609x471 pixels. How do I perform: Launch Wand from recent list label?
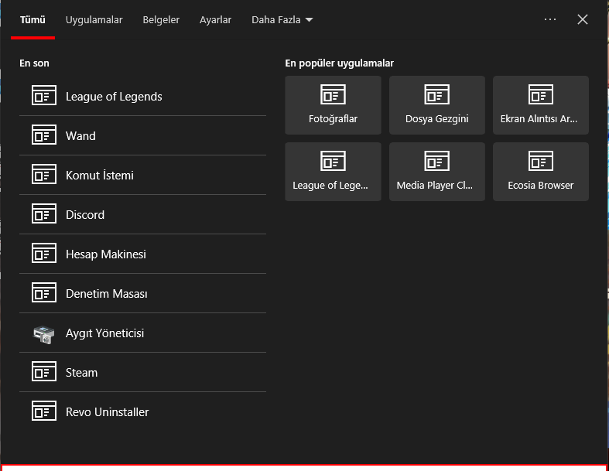tap(80, 136)
